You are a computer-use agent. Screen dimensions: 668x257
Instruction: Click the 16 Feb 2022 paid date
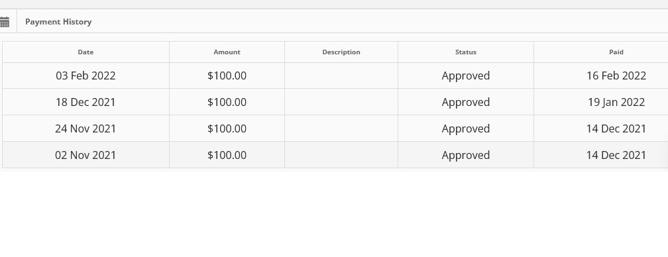616,76
